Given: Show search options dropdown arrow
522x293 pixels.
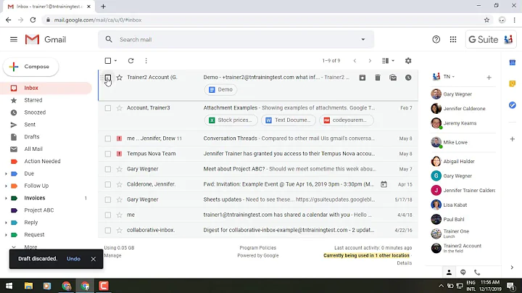Looking at the screenshot, I should tap(363, 39).
